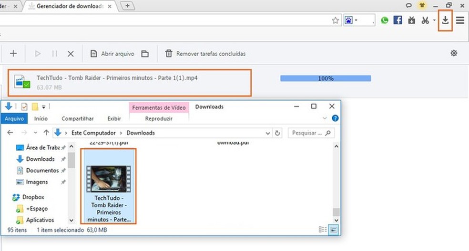Close the Gerenciador de downloads tab
Screen dimensions: 469x251
110,6
